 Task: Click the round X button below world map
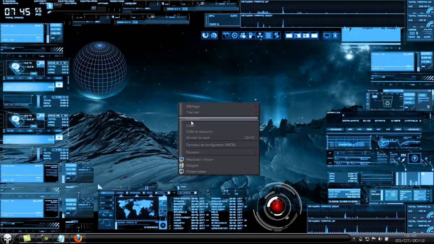(x=163, y=225)
